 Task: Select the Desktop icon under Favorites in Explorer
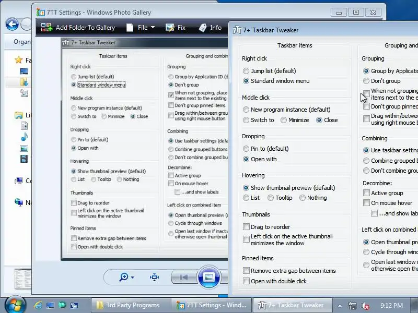(24, 71)
